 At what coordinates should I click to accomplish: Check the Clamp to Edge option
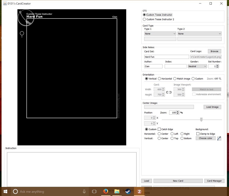point(198,134)
